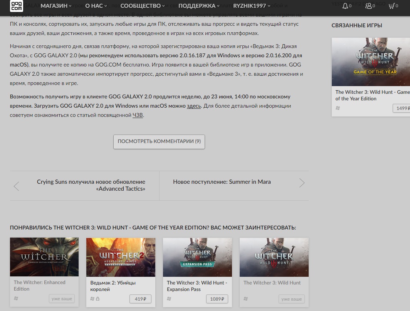Follow the 'здесь' download link
This screenshot has width=410, height=311.
(x=194, y=106)
